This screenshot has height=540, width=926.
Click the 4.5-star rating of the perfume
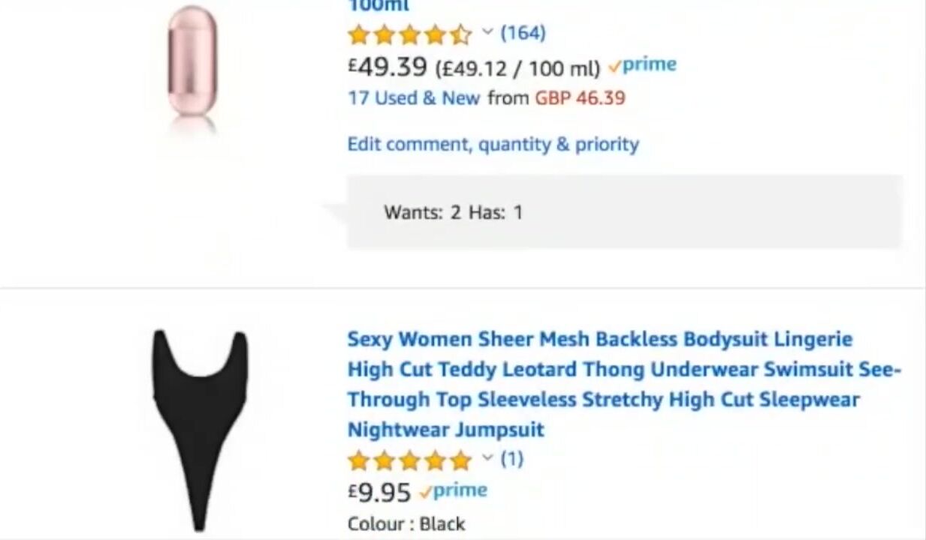tap(409, 34)
